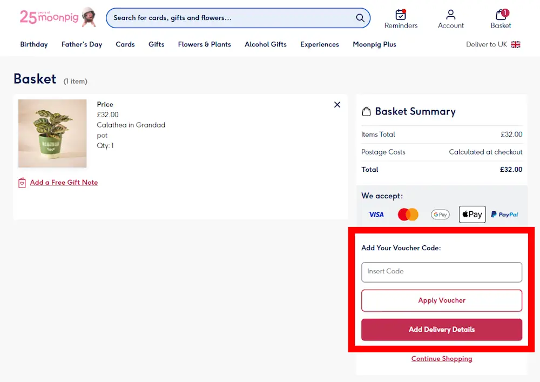Screen dimensions: 540x382
Task: Remove the Calathea item with the X
Action: point(337,104)
